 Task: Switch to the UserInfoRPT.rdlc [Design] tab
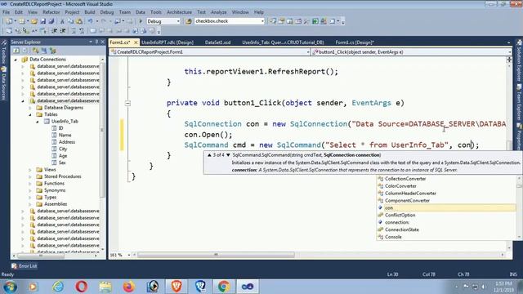point(168,42)
